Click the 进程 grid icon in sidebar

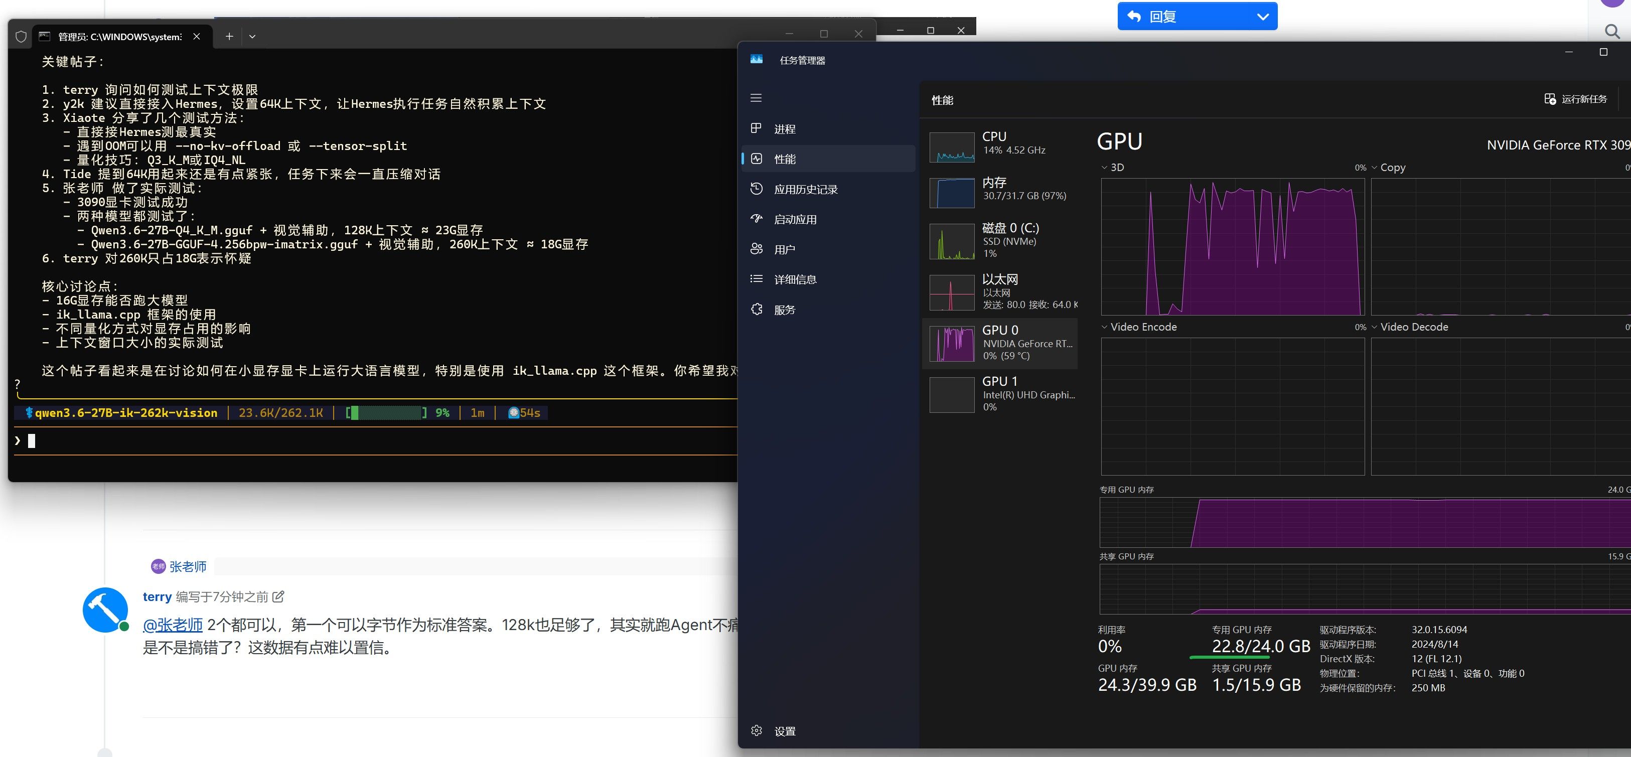(x=756, y=128)
